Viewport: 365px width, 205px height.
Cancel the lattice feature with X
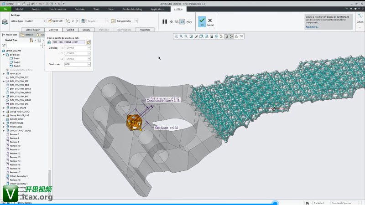click(210, 20)
